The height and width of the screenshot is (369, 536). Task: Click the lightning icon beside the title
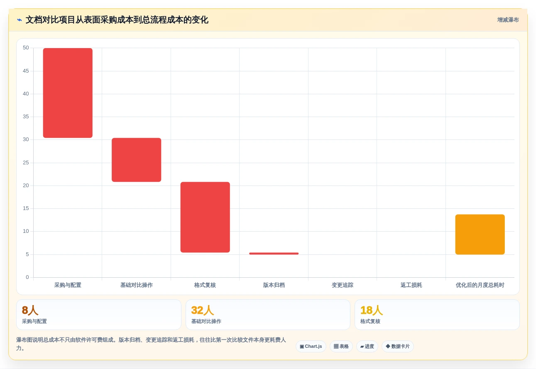20,20
